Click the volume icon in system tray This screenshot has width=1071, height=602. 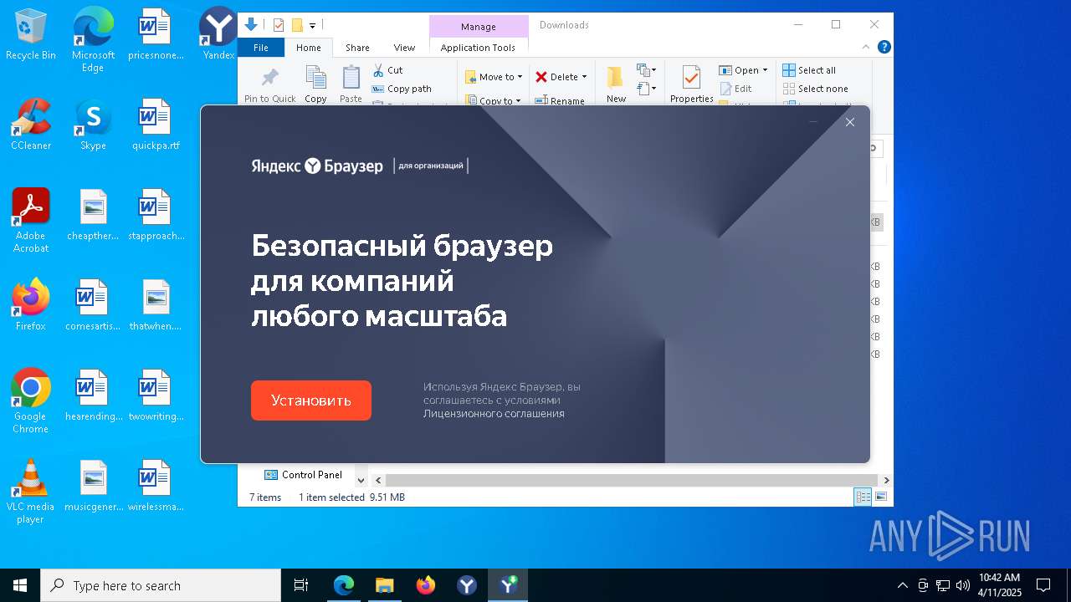[962, 585]
